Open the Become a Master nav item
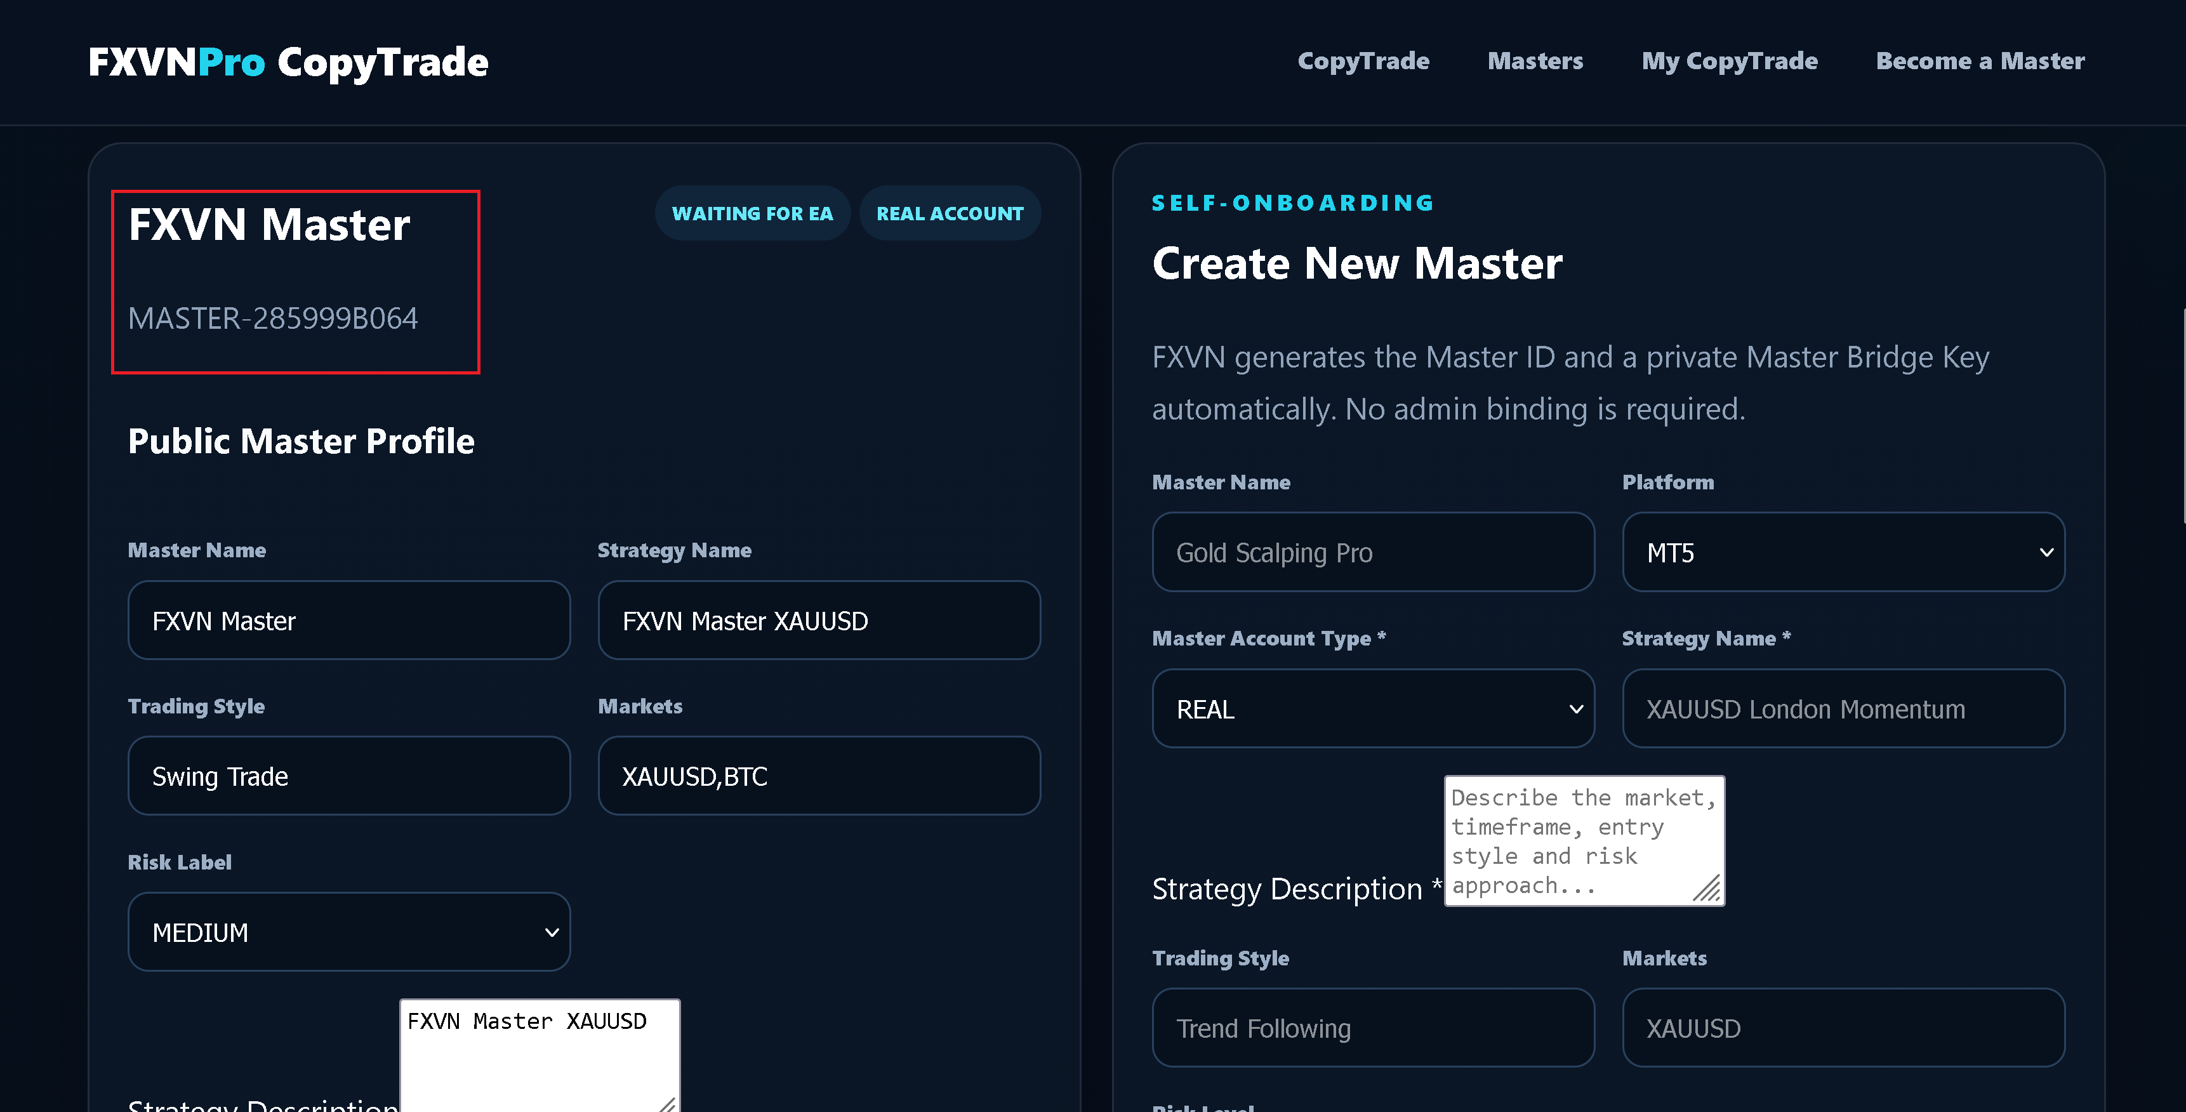 coord(1980,61)
